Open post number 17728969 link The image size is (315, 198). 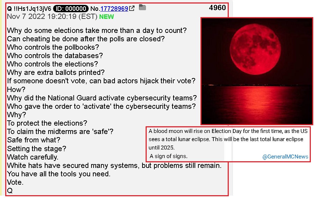(114, 8)
